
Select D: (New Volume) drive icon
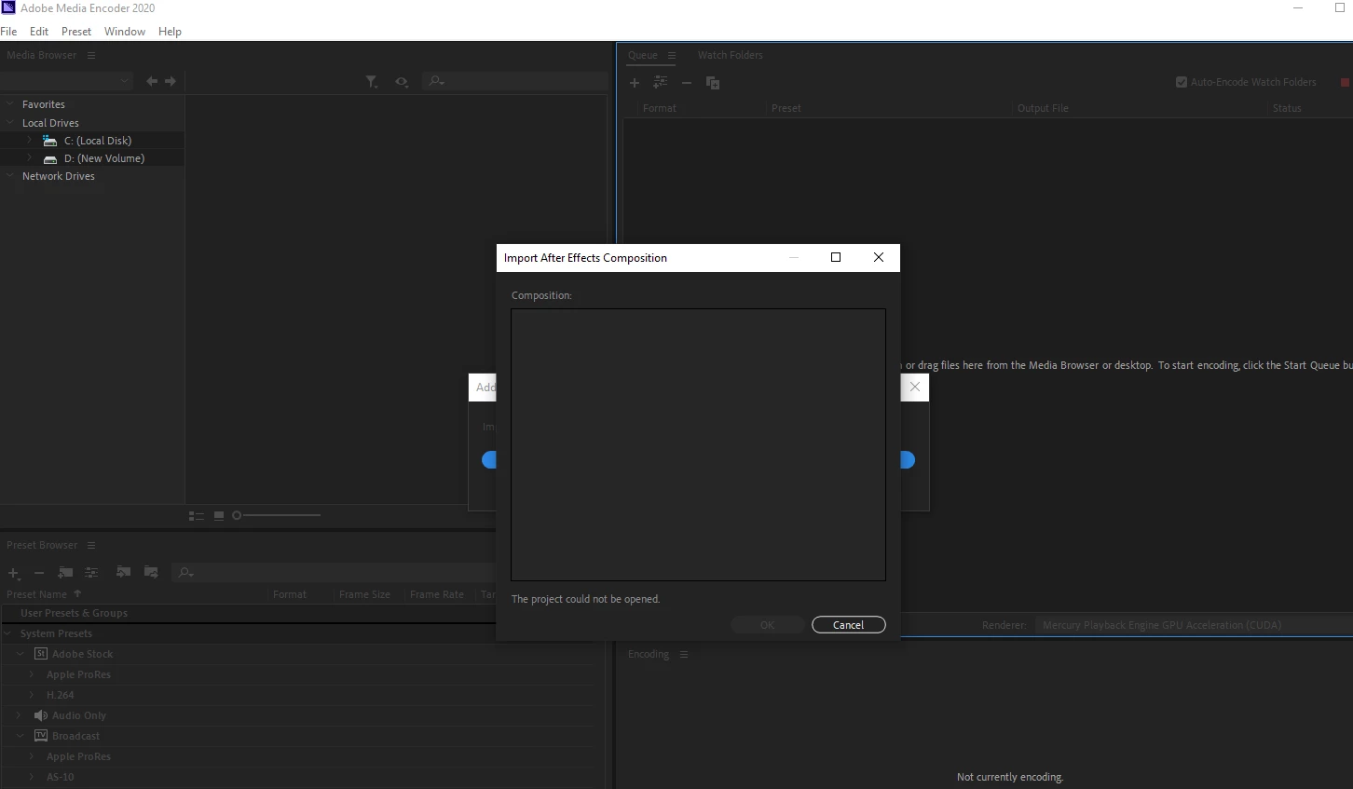[x=50, y=159]
